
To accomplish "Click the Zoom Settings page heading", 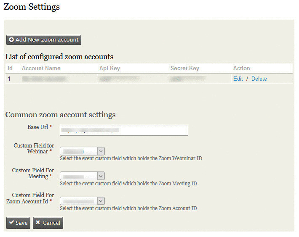I will (x=32, y=7).
